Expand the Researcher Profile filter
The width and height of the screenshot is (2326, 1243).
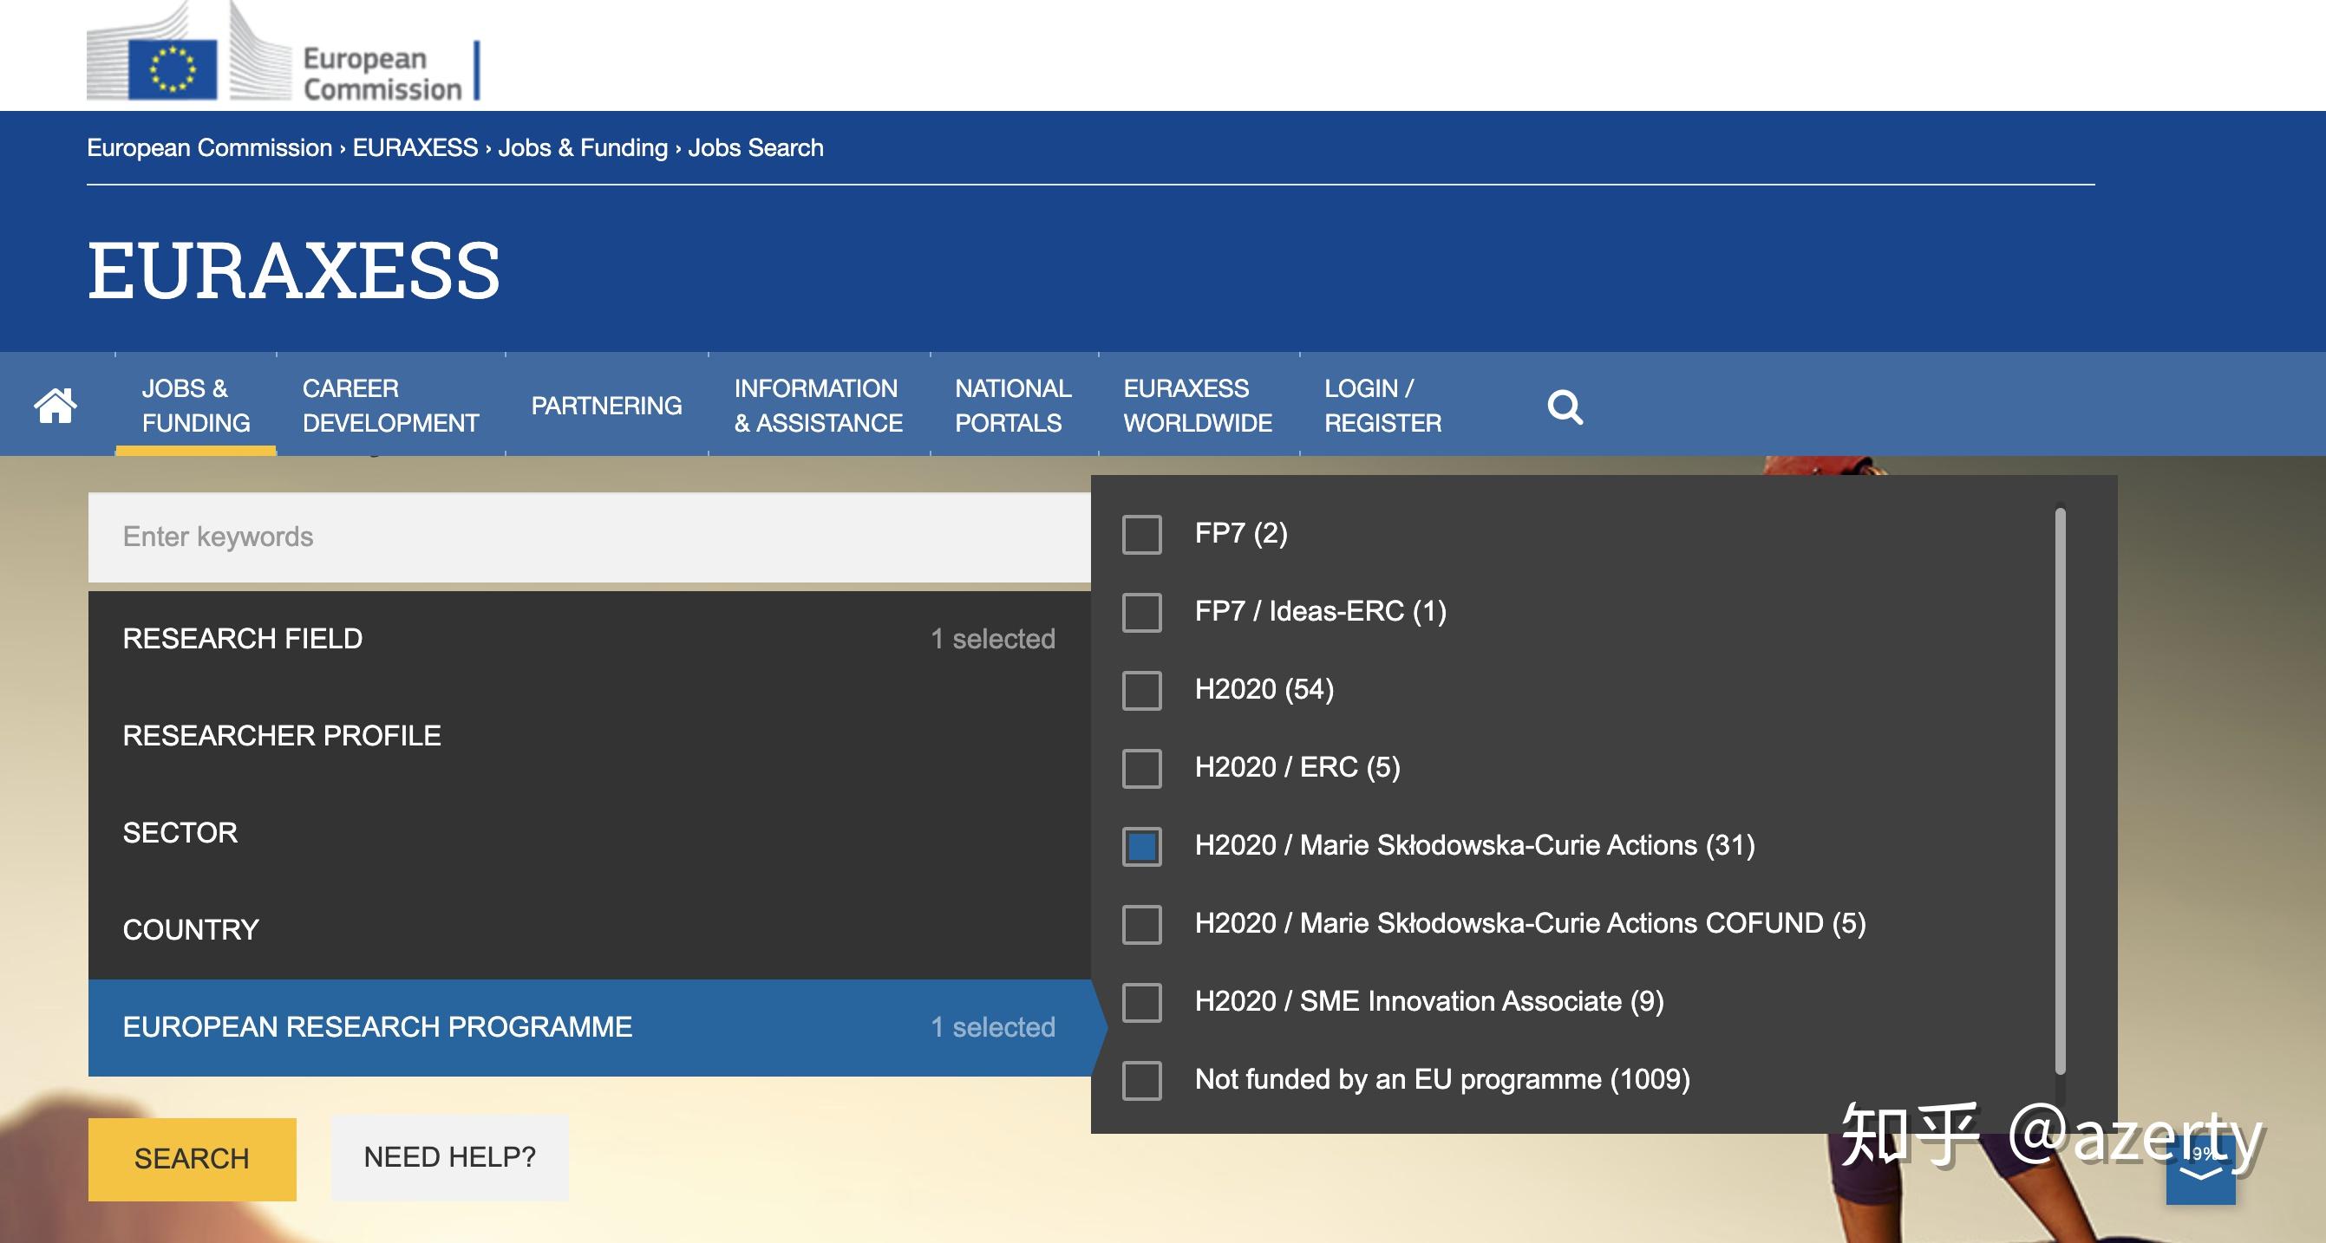pos(590,736)
